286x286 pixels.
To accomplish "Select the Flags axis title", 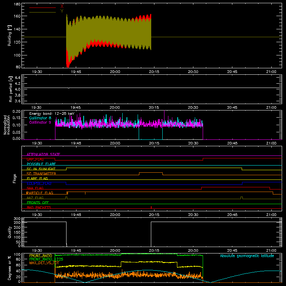I will (x=14, y=178).
